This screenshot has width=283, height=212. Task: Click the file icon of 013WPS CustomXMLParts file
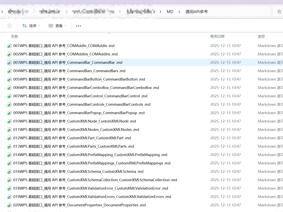(9, 146)
